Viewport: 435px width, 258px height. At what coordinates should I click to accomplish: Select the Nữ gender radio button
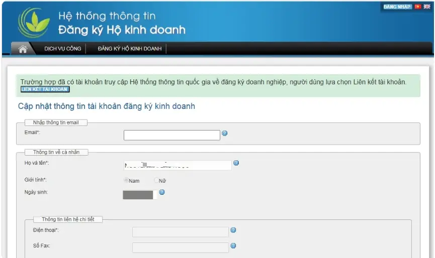click(x=156, y=180)
